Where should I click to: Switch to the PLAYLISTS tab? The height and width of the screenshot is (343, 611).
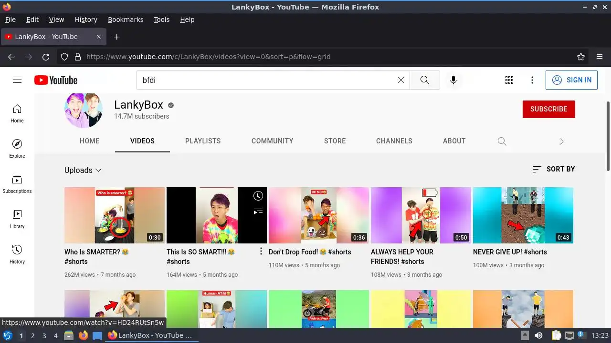[203, 141]
